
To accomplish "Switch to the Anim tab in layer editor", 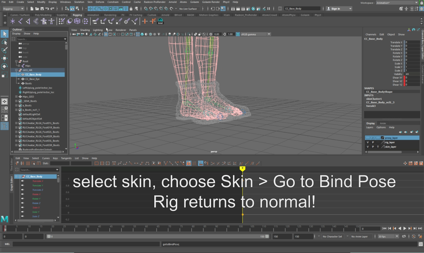I will point(383,123).
